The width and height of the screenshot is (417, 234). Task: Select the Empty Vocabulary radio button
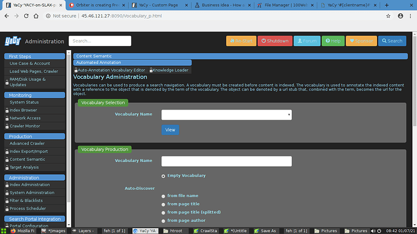163,176
